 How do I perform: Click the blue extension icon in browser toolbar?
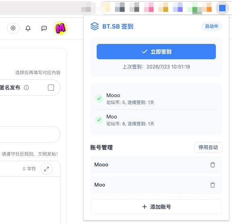[x=222, y=8]
